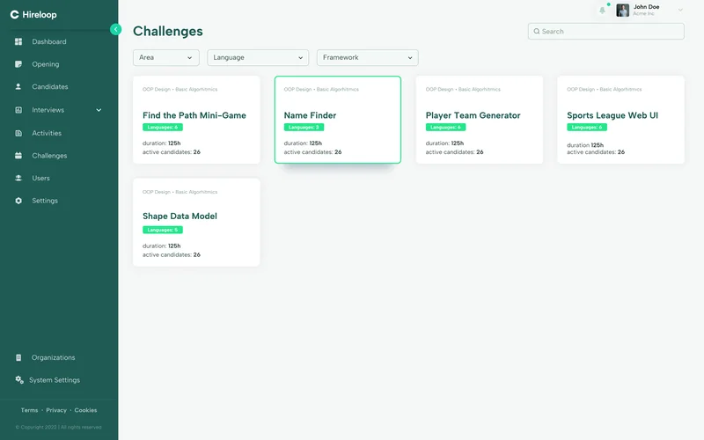The image size is (704, 440).
Task: Click the Cookies footer link
Action: click(85, 410)
